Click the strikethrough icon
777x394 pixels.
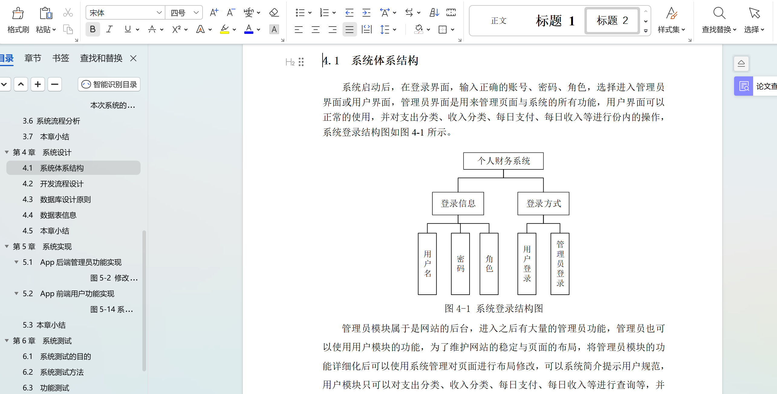point(152,29)
